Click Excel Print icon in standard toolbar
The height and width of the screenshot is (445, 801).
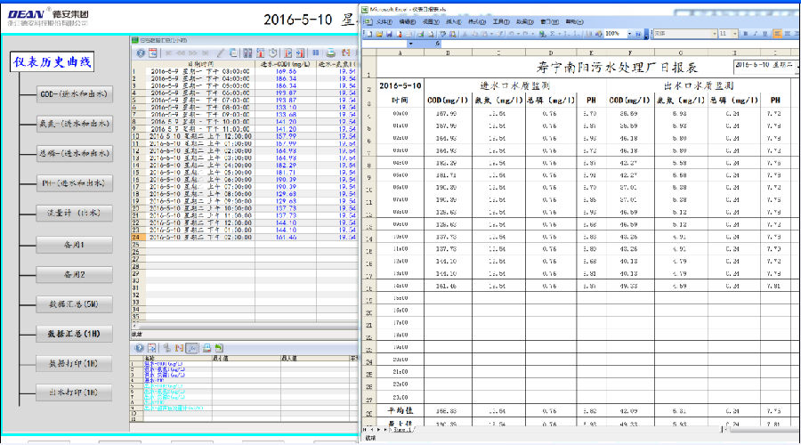pyautogui.click(x=420, y=34)
